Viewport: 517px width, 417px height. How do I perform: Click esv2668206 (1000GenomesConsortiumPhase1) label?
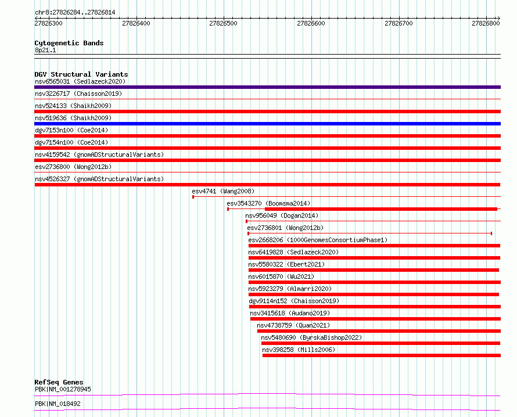(x=318, y=240)
